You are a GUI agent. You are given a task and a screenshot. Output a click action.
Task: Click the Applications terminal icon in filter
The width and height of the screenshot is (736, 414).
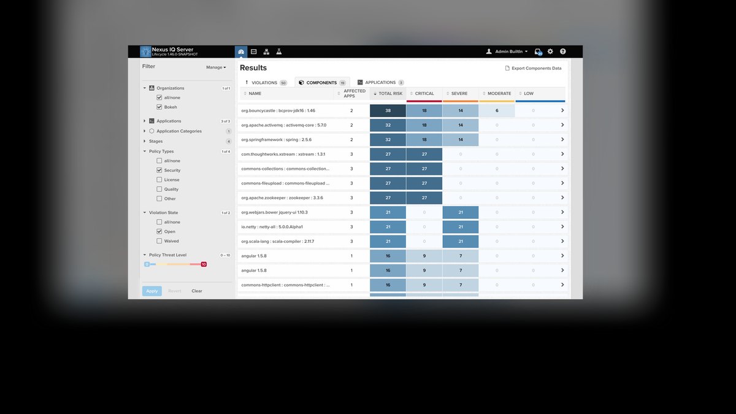pos(151,121)
